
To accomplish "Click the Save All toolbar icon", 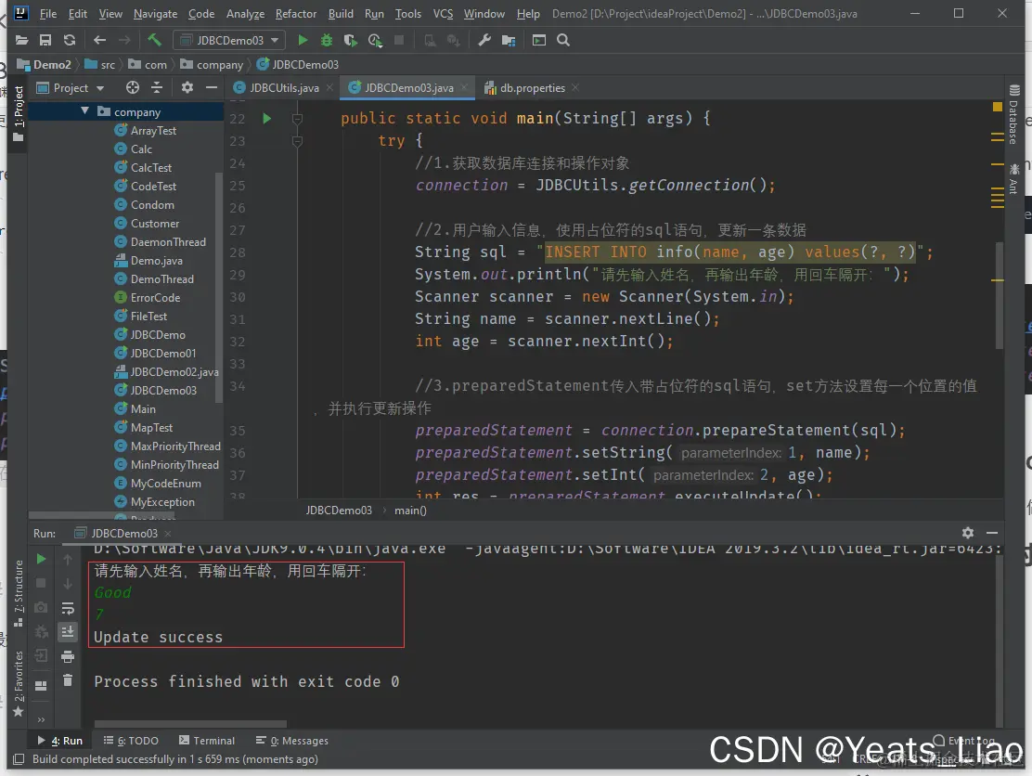I will 45,40.
